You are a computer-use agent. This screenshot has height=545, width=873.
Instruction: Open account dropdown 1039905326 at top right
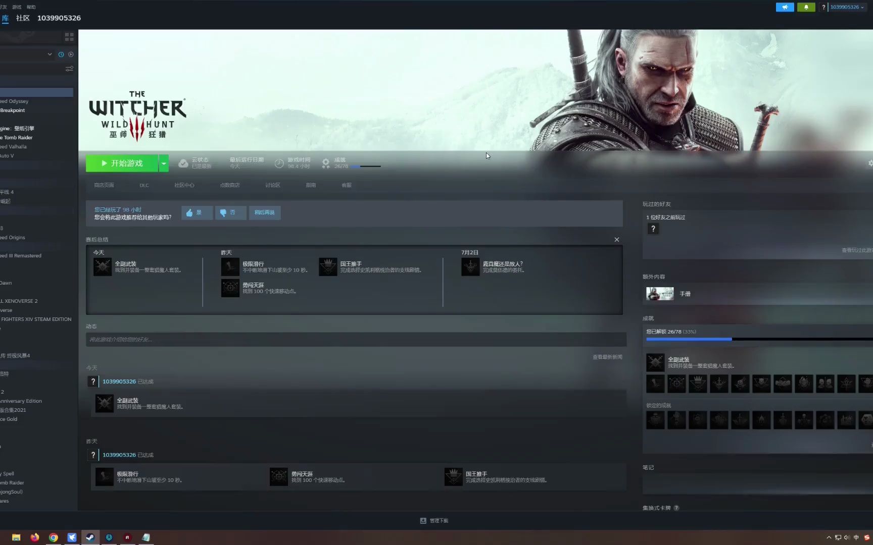[847, 7]
